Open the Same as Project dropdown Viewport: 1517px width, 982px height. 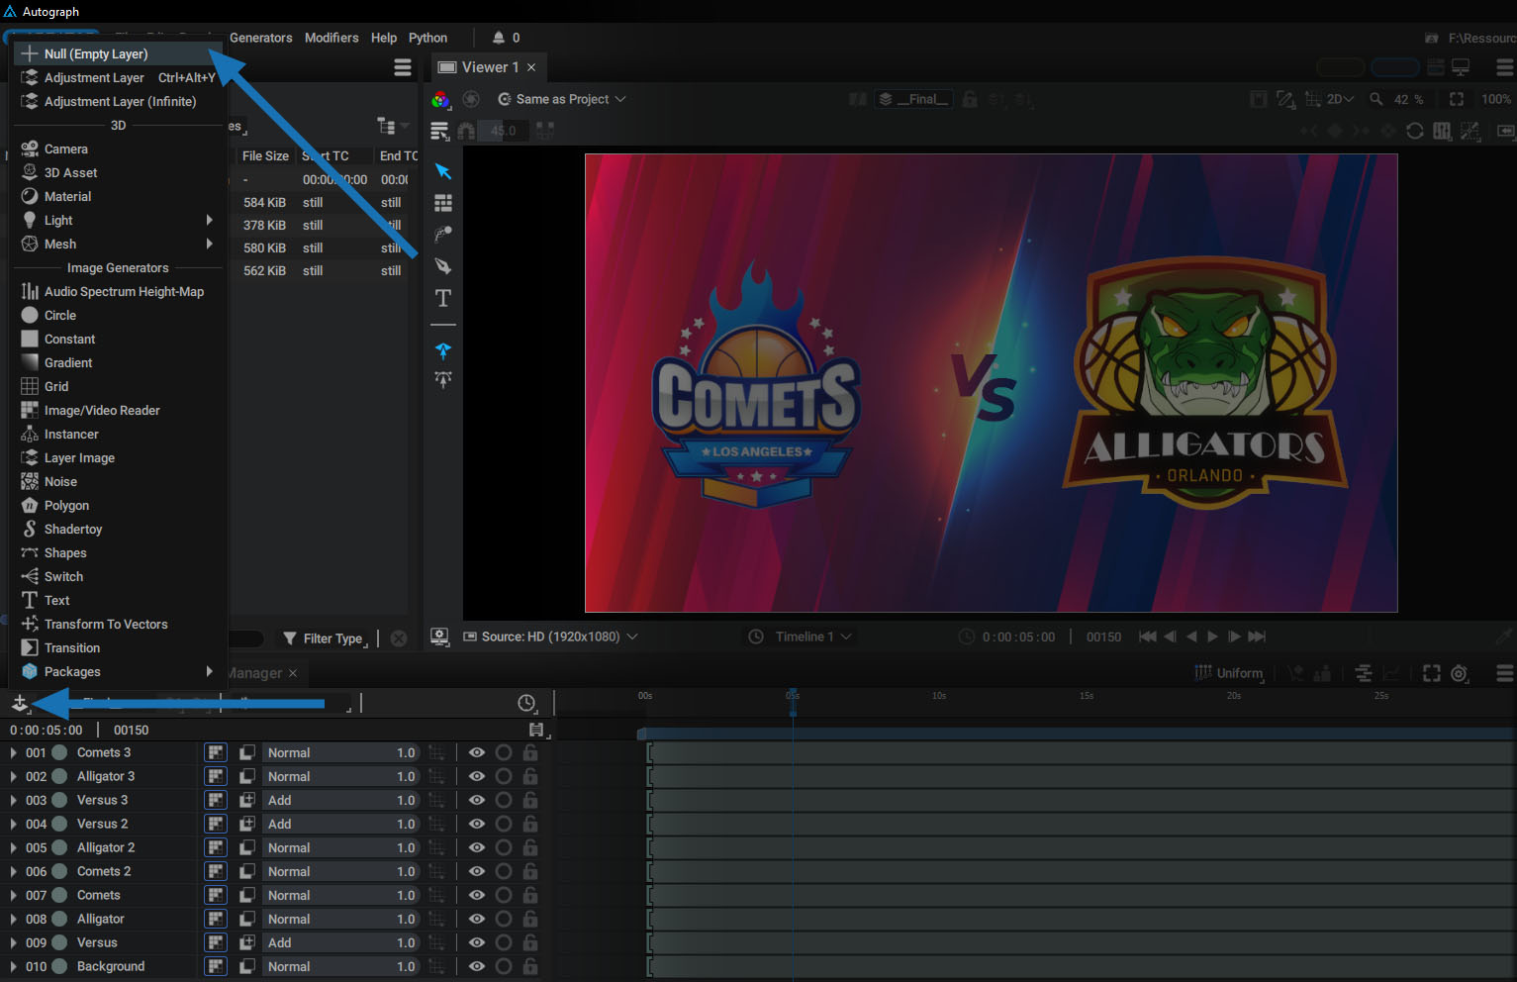tap(562, 99)
